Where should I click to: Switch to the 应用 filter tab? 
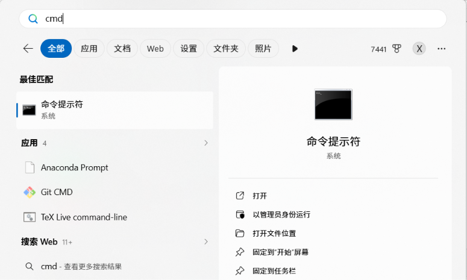click(89, 49)
